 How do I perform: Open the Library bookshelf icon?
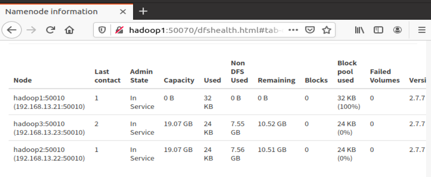[x=360, y=30]
